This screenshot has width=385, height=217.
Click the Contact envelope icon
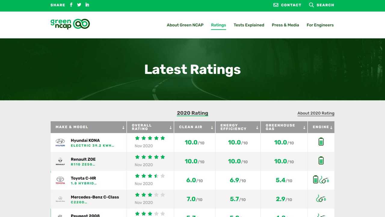click(x=276, y=5)
